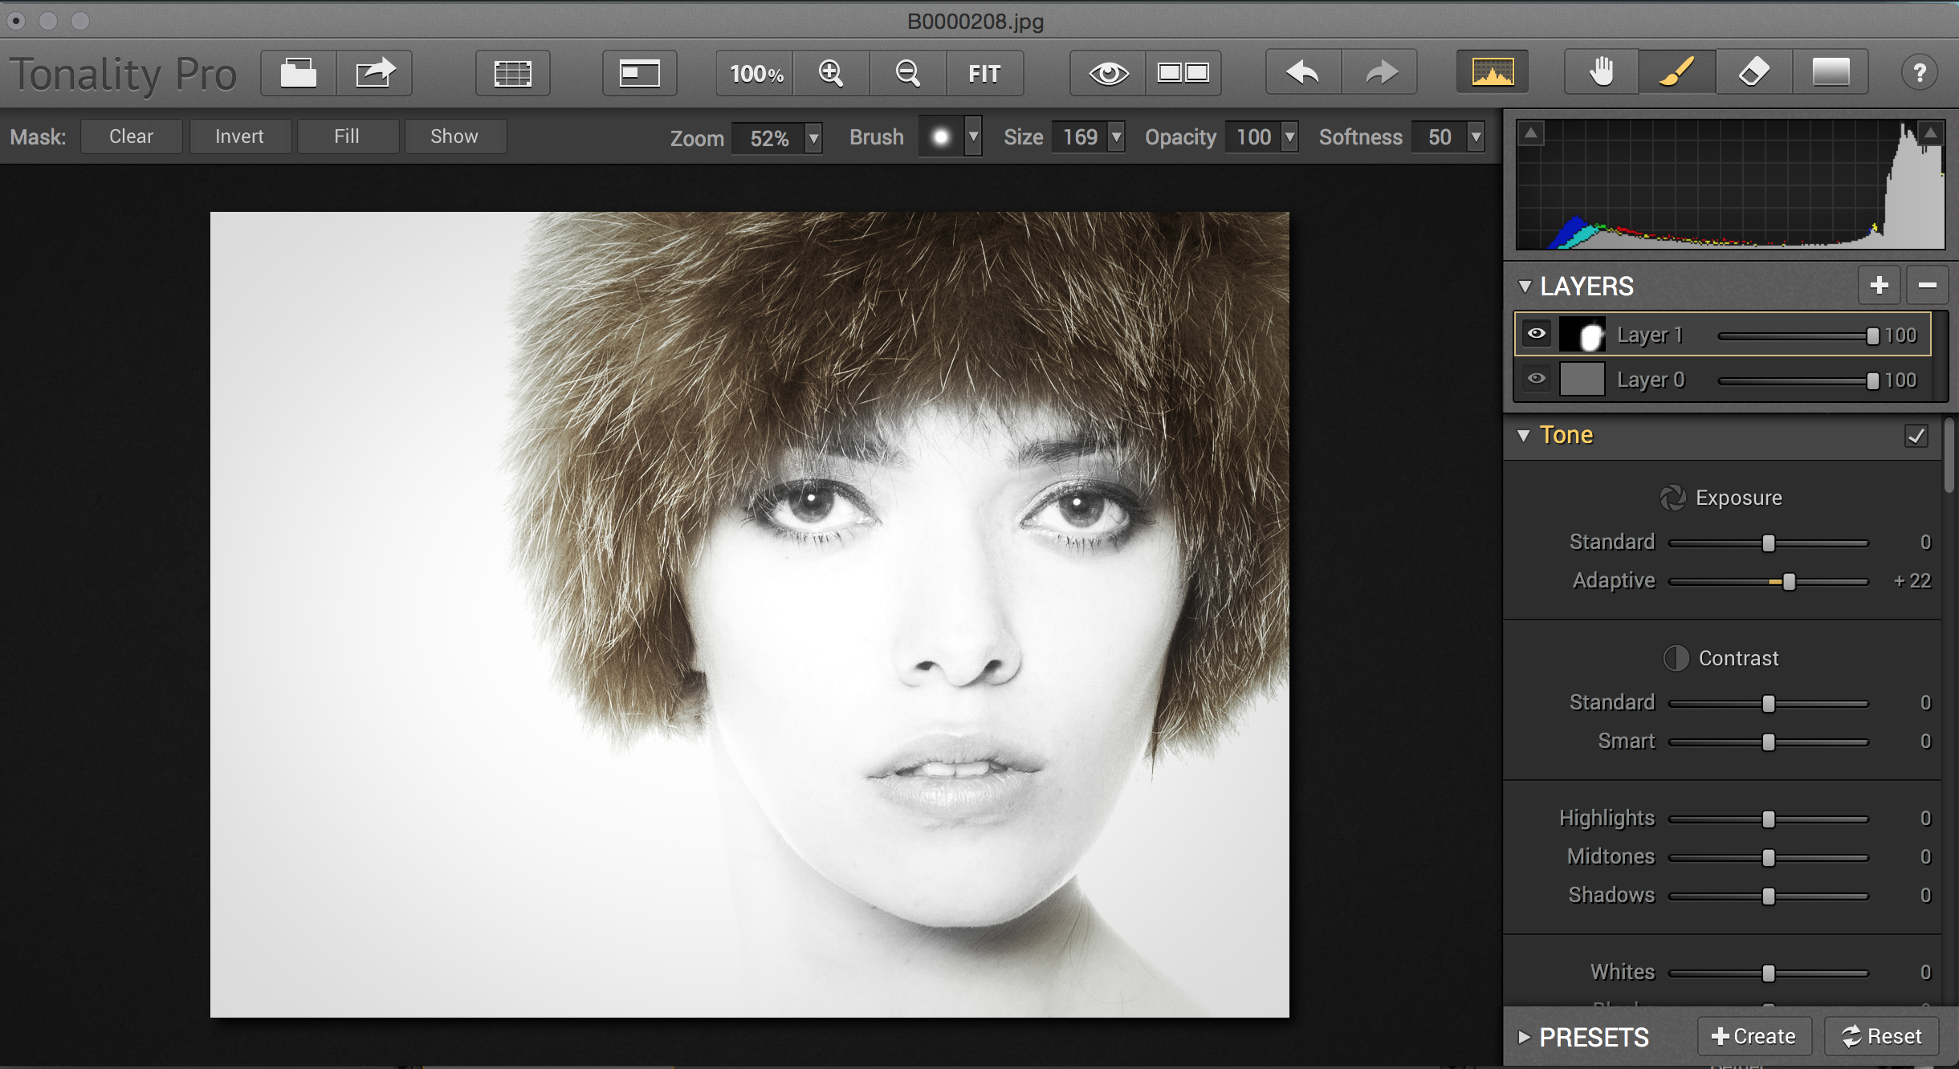The image size is (1959, 1069).
Task: Select the Layer 1 mask thumbnail
Action: pos(1582,335)
